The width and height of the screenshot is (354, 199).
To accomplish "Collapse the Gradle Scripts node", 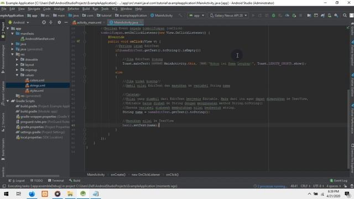I will [x=8, y=101].
